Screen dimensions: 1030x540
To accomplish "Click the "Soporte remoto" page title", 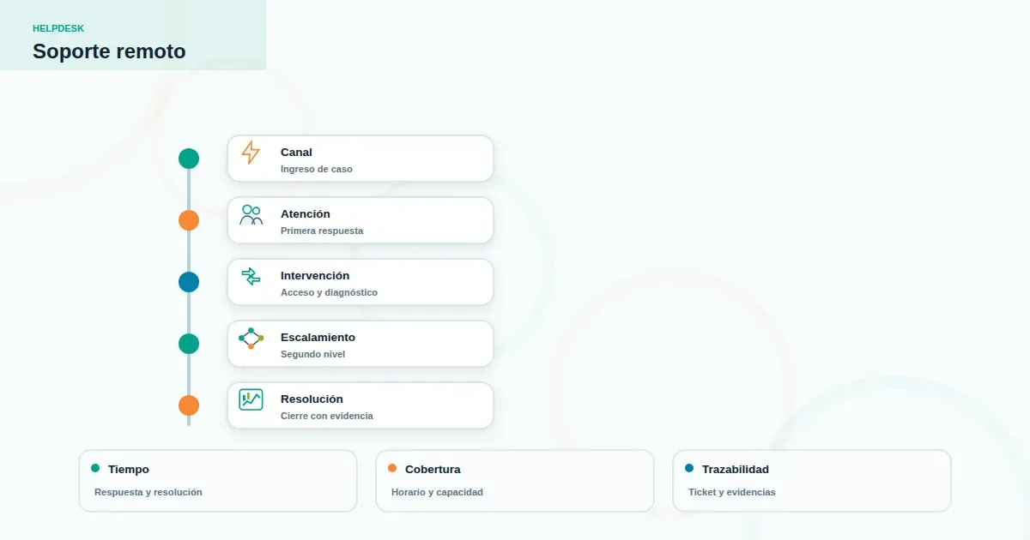I will tap(109, 51).
